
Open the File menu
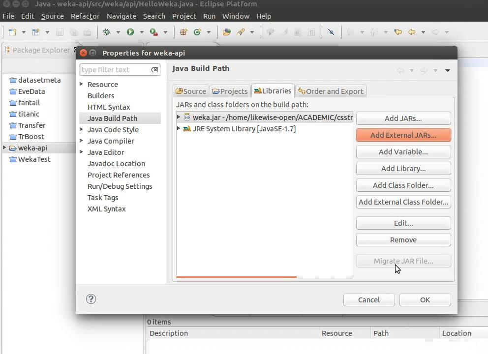(x=8, y=16)
